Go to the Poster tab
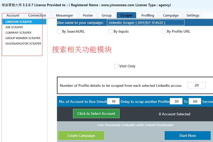Image resolution: width=213 pixels, height=142 pixels. pyautogui.click(x=88, y=15)
